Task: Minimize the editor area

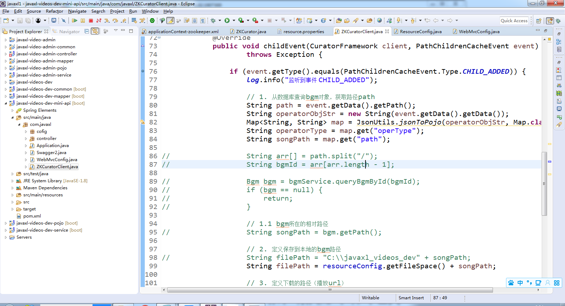Action: pos(538,31)
